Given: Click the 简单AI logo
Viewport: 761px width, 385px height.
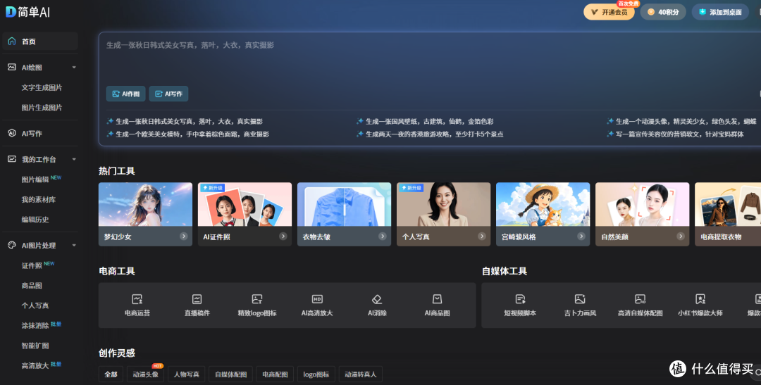Looking at the screenshot, I should pos(27,13).
